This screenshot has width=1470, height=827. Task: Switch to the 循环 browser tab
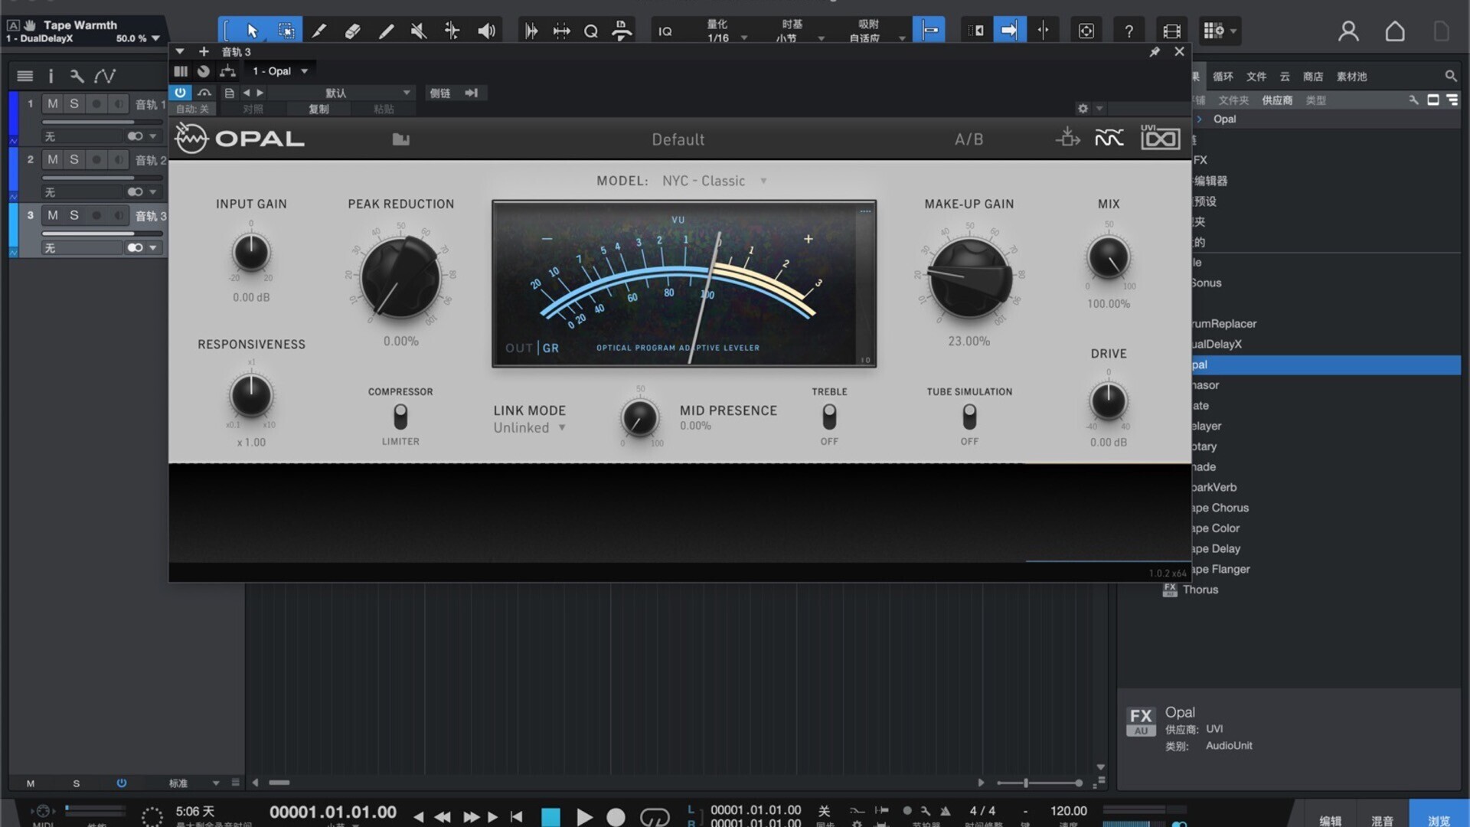(1223, 77)
